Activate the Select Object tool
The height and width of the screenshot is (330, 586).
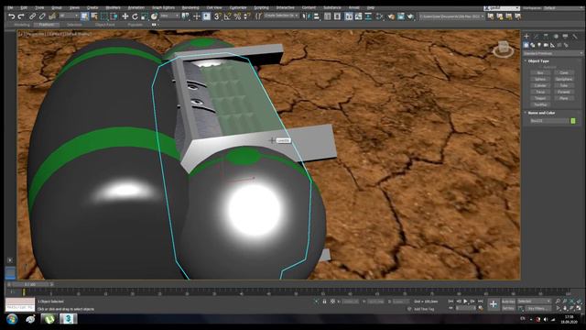coord(84,16)
